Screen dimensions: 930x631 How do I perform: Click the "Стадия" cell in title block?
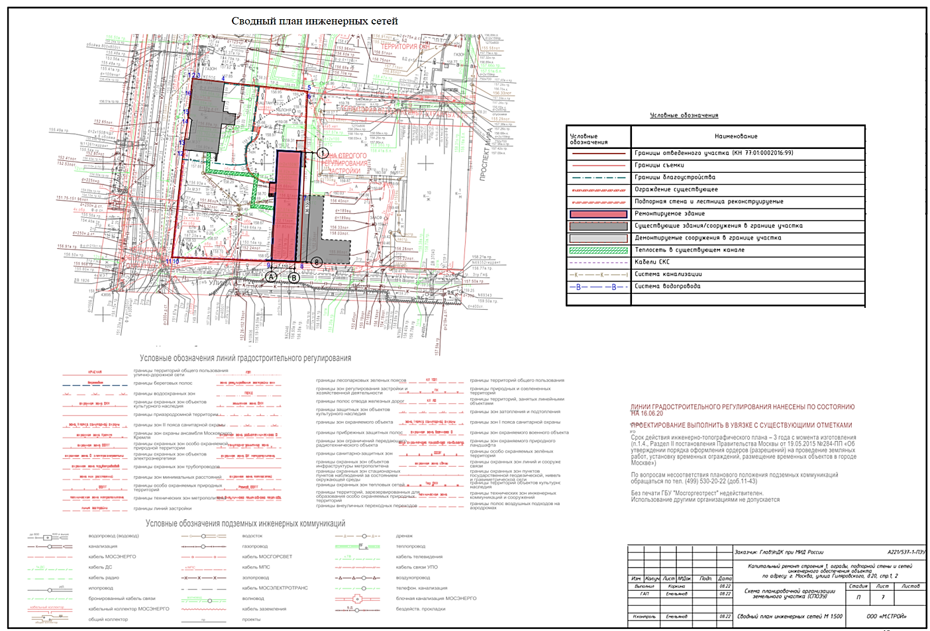click(x=858, y=587)
